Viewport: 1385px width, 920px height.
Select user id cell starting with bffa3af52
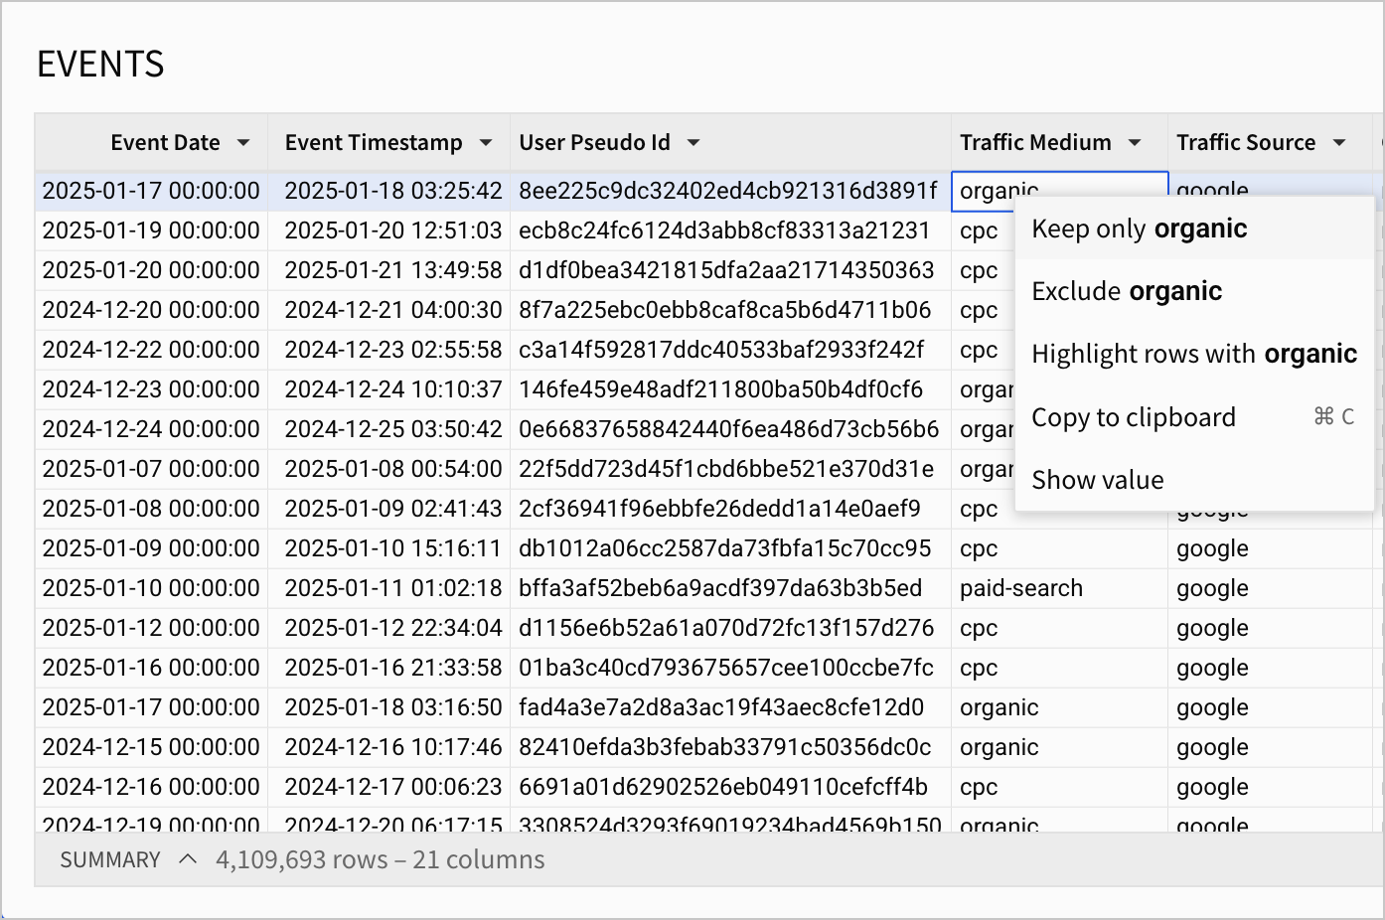pyautogui.click(x=730, y=588)
